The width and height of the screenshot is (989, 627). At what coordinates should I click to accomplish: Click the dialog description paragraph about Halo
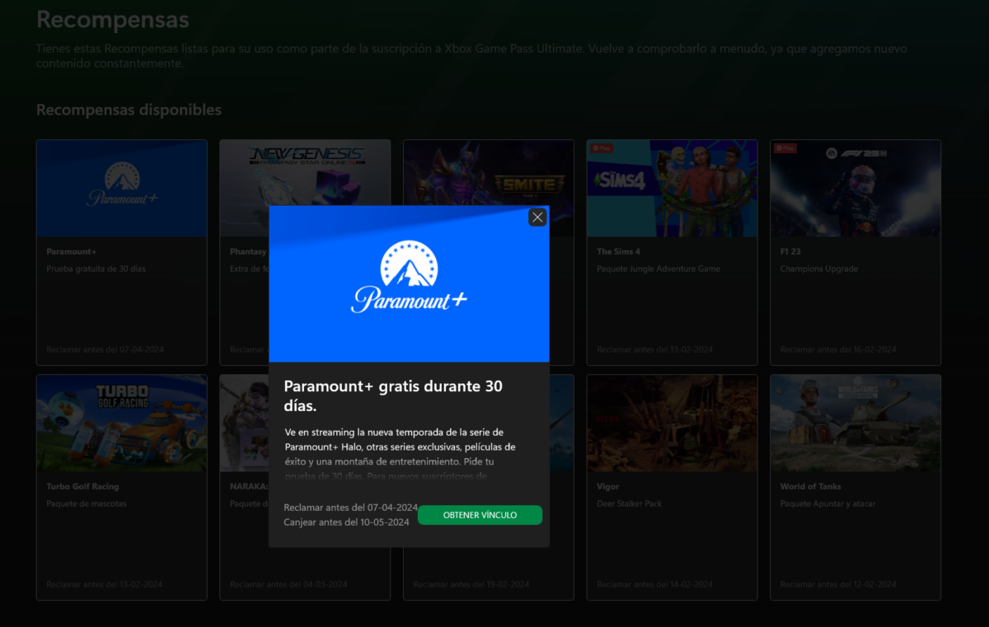[x=400, y=454]
